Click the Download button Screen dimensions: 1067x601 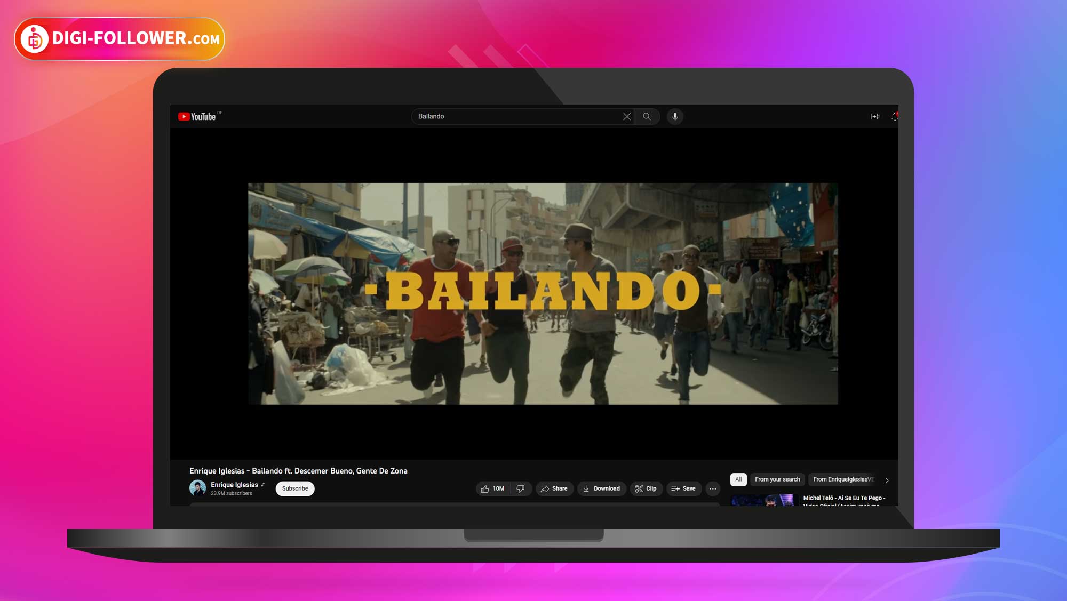point(601,488)
